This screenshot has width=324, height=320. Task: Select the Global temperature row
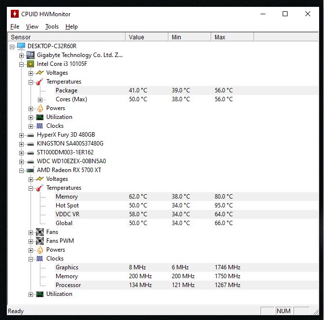(187, 223)
